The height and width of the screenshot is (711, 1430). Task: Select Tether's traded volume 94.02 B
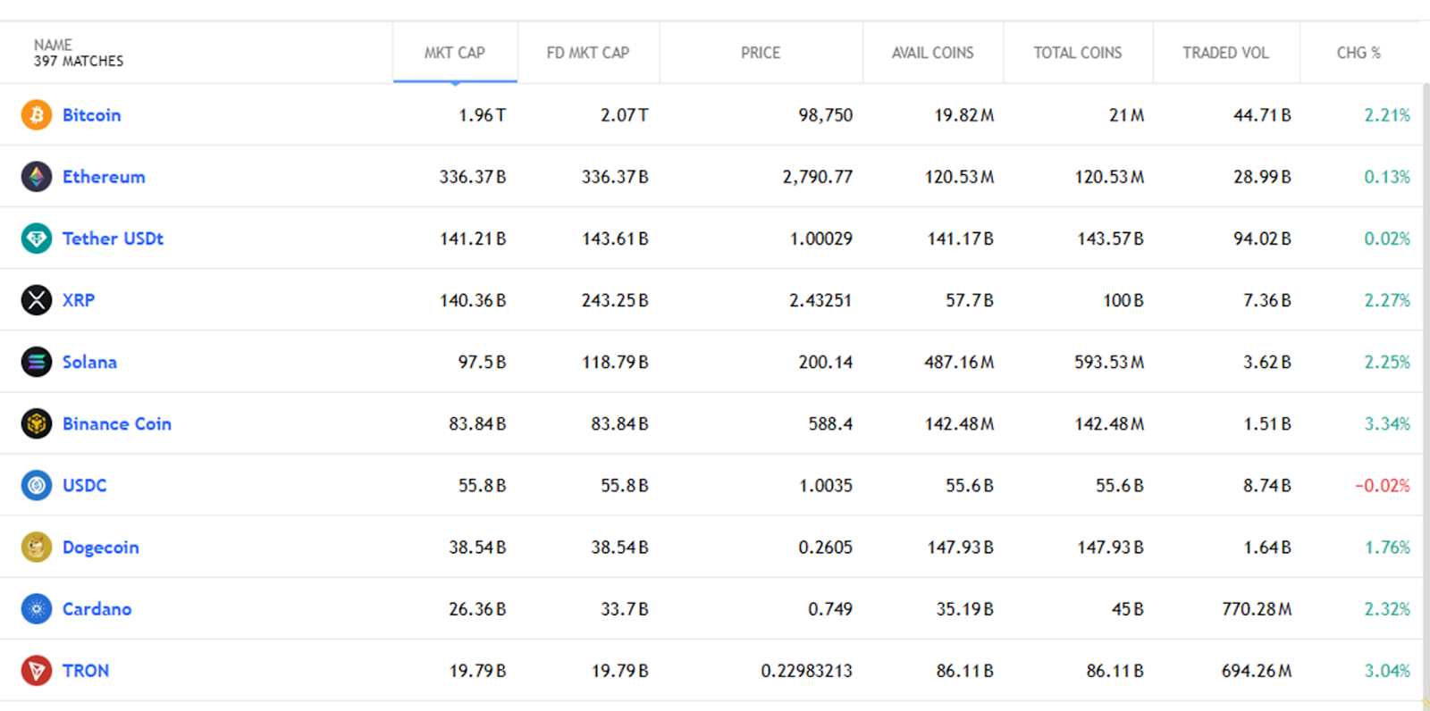click(x=1262, y=238)
